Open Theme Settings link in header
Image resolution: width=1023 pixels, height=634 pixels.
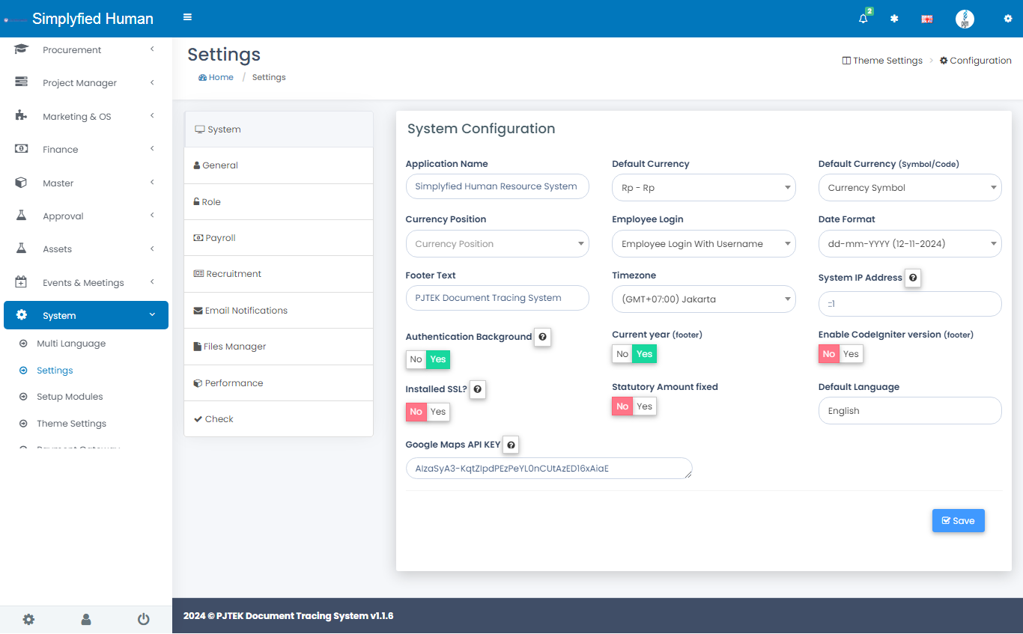(x=882, y=61)
